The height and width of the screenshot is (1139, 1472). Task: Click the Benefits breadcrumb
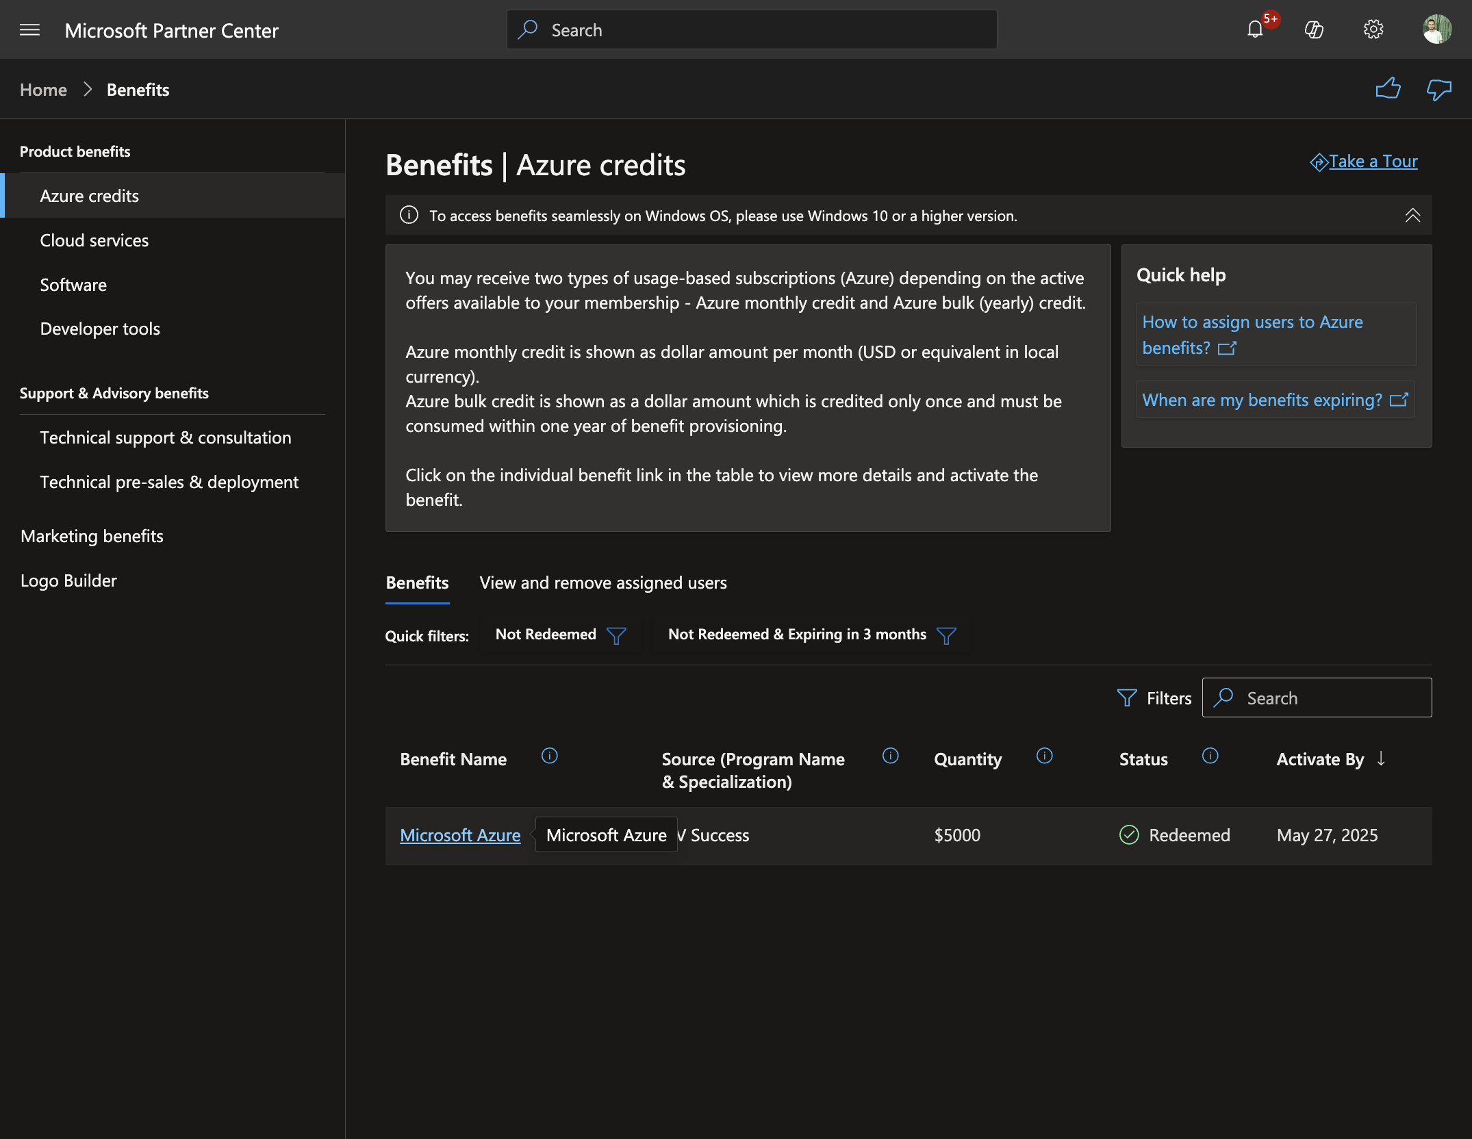(x=138, y=90)
